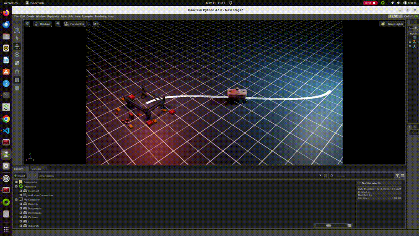Expand the Desktop folder node
Viewport: 419px width, 236px height.
21,204
